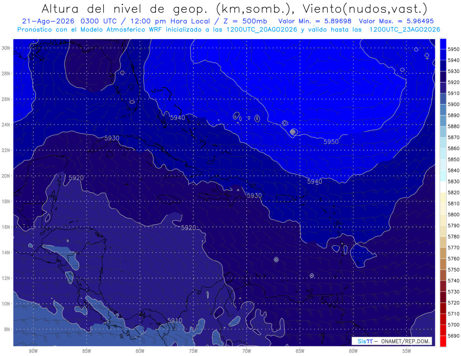Image resolution: width=461 pixels, height=356 pixels.
Task: Click the 70W longitude axis label
Action: (247, 351)
